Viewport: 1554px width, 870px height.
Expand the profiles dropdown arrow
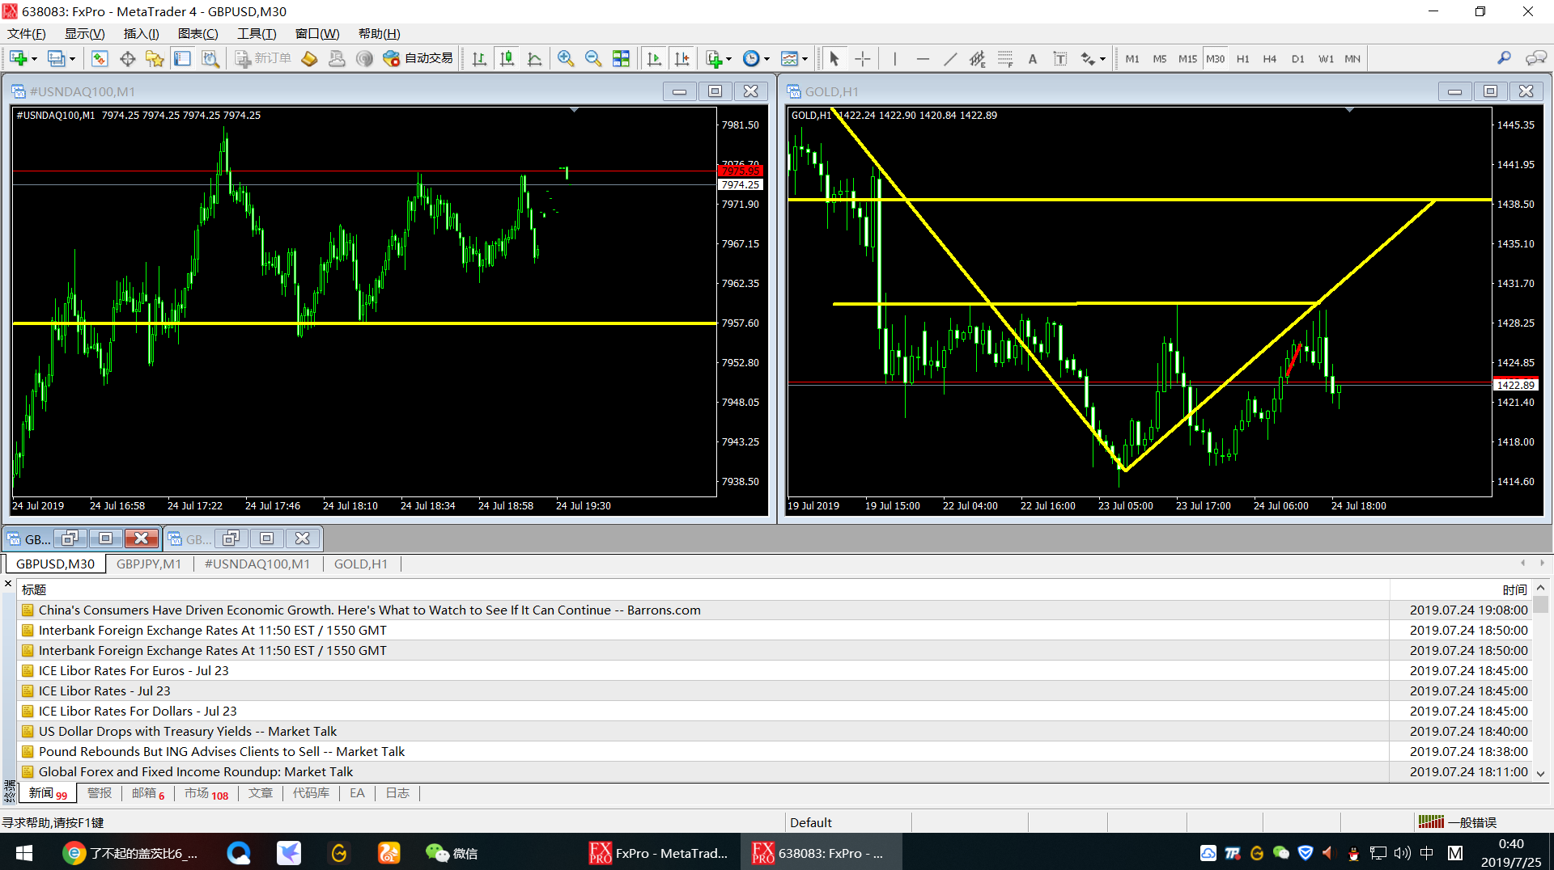(x=72, y=59)
